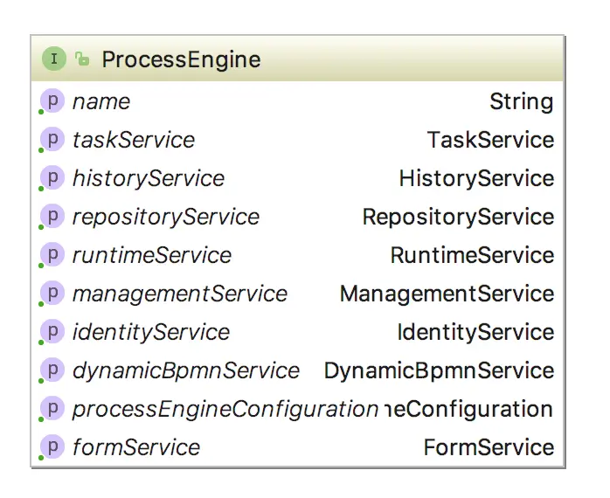
Task: Click the TaskService return type
Action: [490, 140]
